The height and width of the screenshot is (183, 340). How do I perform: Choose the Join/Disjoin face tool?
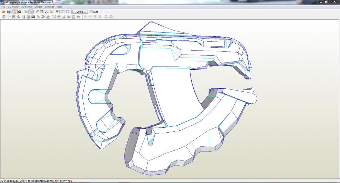14,17
